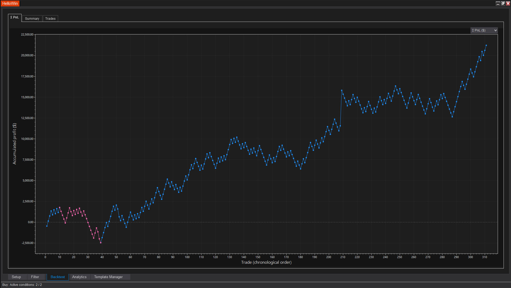Click the Trade (chronological order) axis title
The height and width of the screenshot is (288, 511).
[266, 262]
